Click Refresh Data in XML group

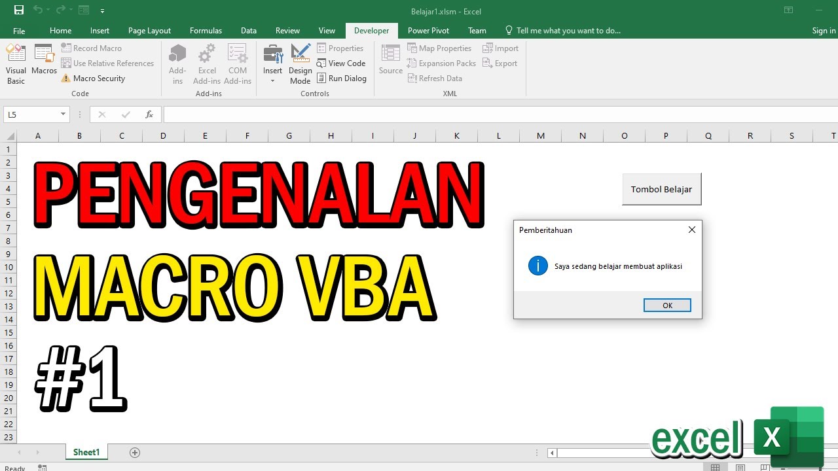tap(435, 78)
